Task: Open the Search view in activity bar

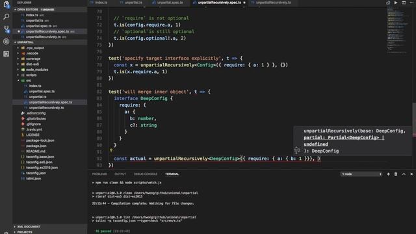Action: pos(6,17)
